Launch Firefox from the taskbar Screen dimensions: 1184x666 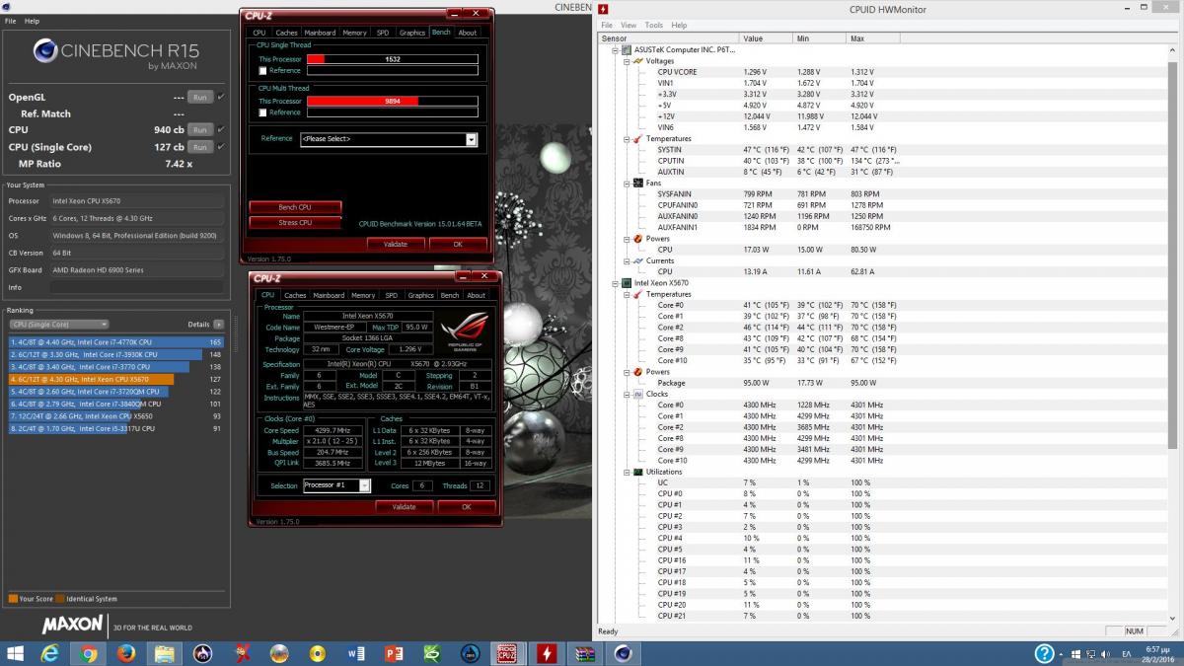pos(125,653)
